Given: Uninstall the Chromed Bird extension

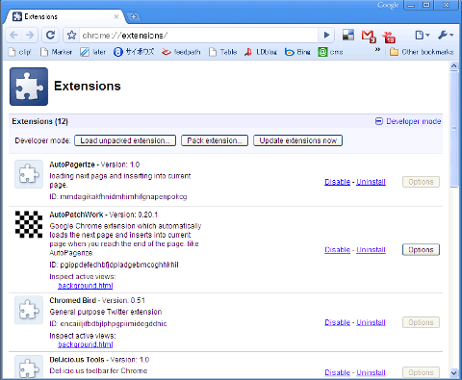Looking at the screenshot, I should (x=371, y=322).
